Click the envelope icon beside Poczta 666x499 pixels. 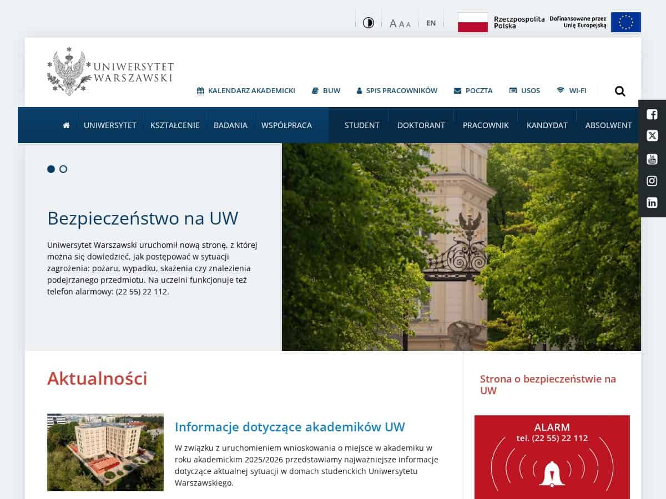[x=457, y=90]
